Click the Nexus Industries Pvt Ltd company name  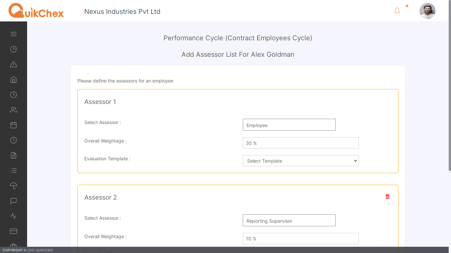[x=122, y=12]
